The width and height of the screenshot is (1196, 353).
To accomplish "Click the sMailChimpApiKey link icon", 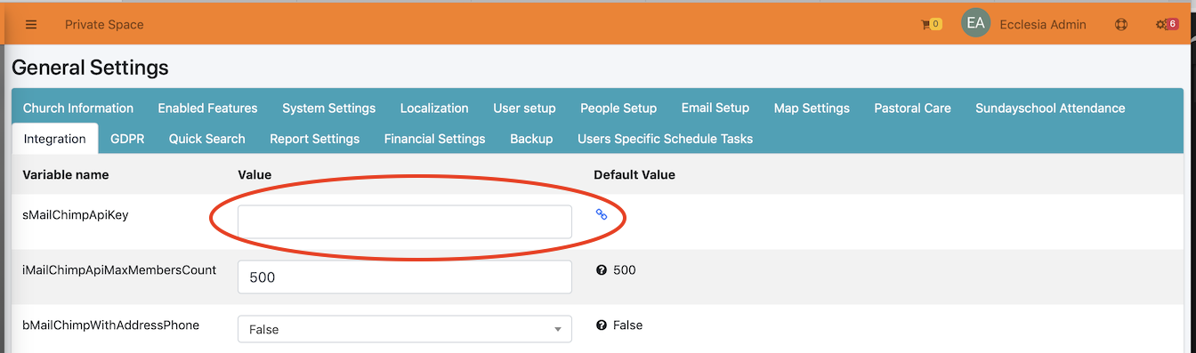I will click(602, 214).
